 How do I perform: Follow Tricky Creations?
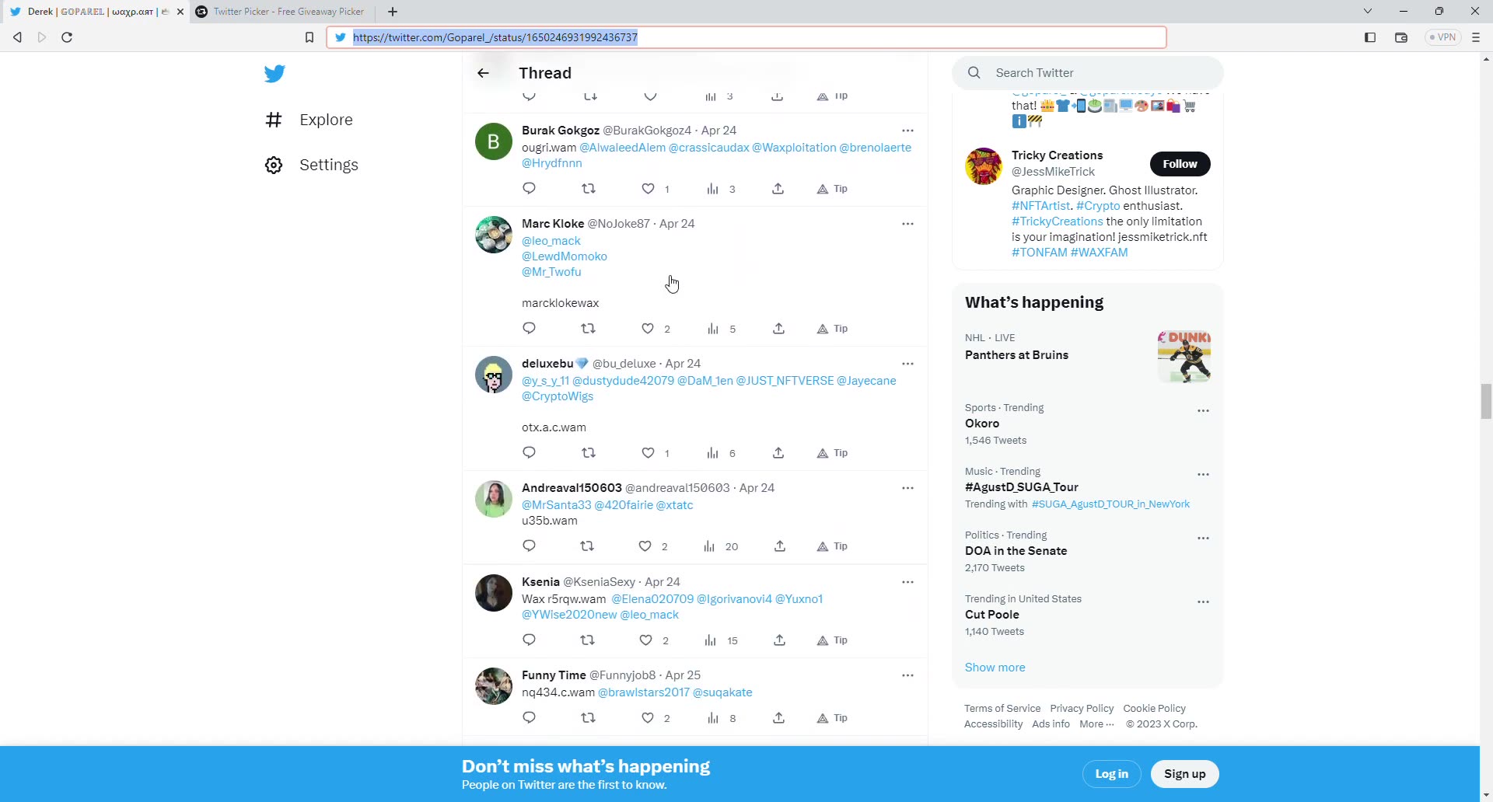click(x=1180, y=164)
